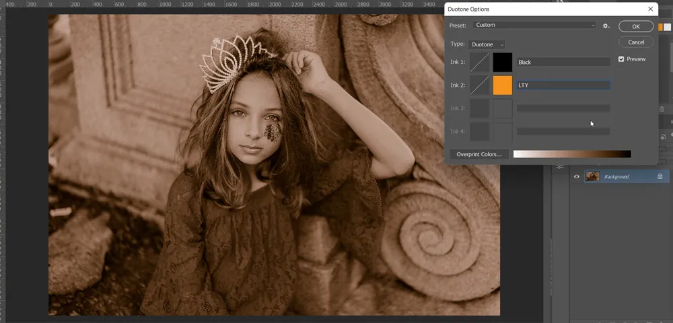
Task: Open the Type dropdown set to Duotone
Action: click(x=487, y=44)
